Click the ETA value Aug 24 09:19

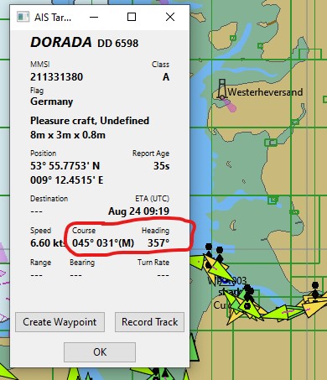(139, 211)
